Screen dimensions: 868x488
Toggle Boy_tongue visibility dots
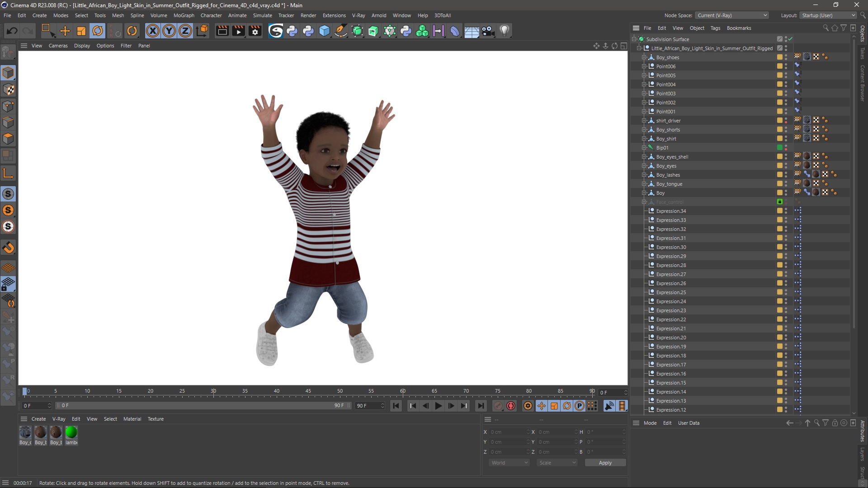(x=786, y=184)
